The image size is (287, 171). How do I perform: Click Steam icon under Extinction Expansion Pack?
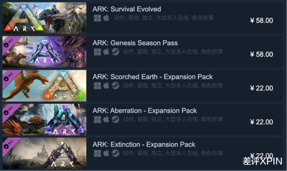(115, 153)
